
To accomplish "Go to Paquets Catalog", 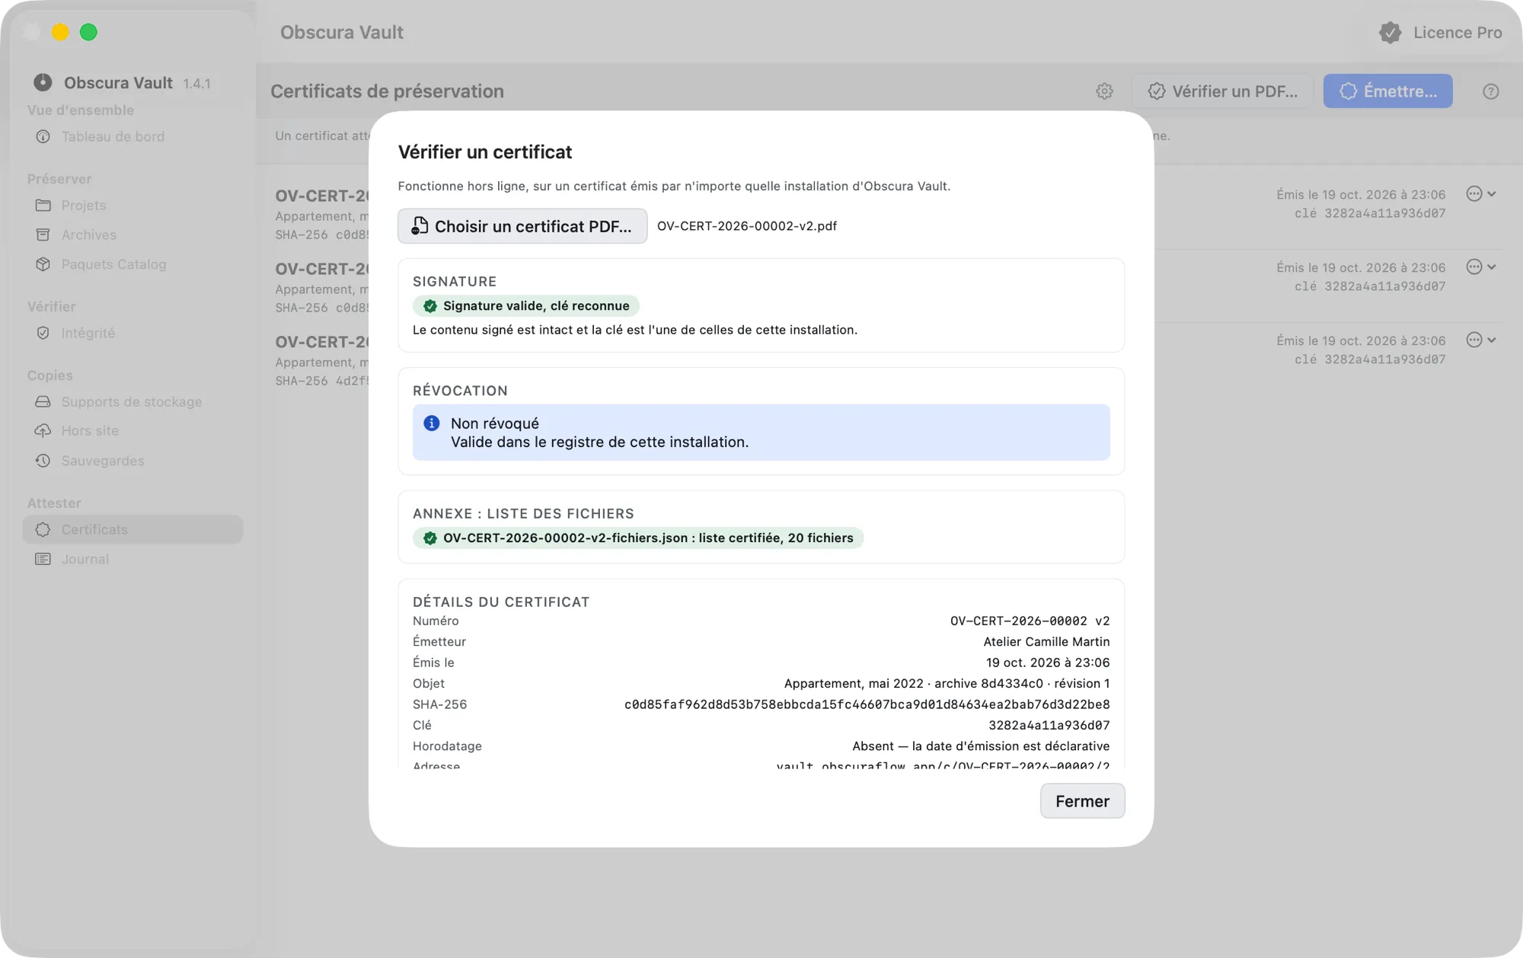I will coord(133,264).
